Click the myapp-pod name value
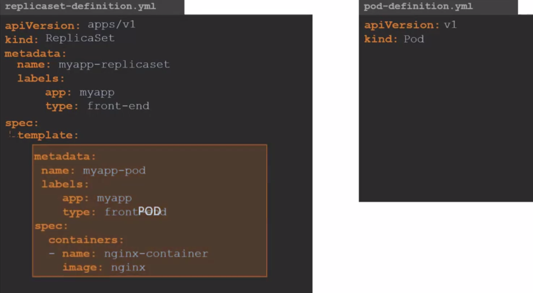The image size is (533, 293). [114, 170]
